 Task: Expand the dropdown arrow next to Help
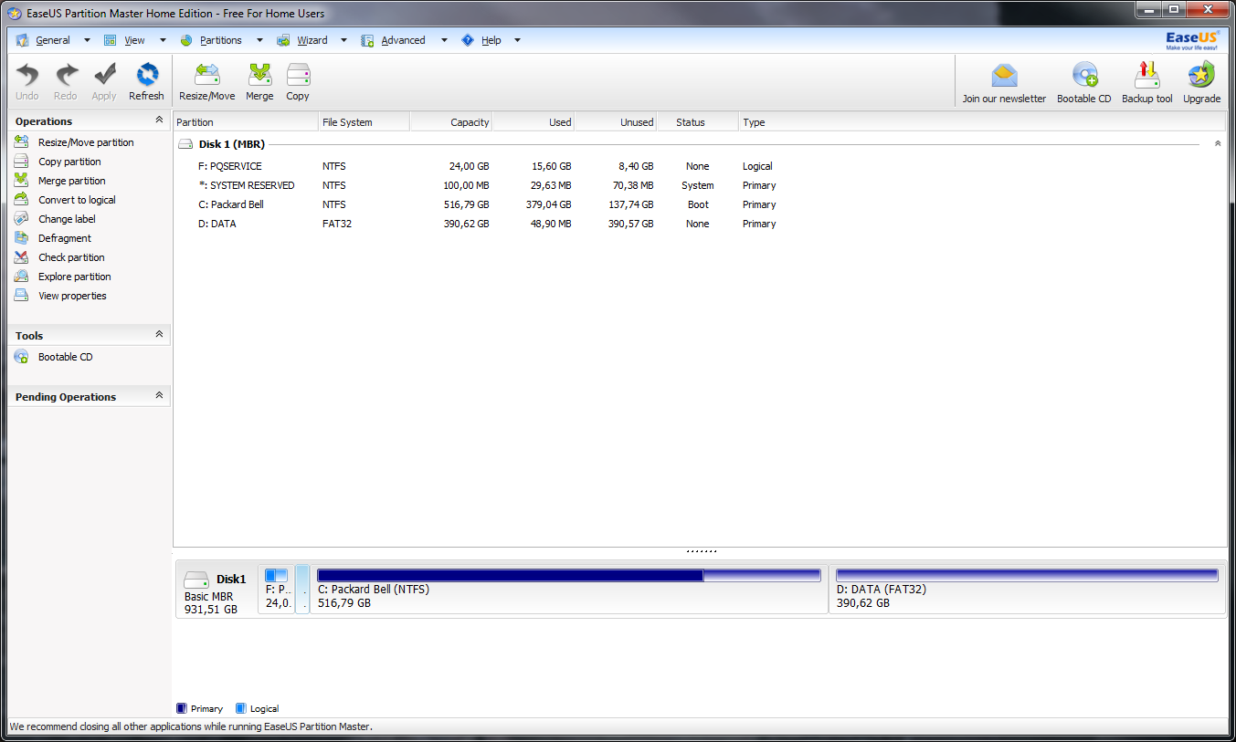517,40
